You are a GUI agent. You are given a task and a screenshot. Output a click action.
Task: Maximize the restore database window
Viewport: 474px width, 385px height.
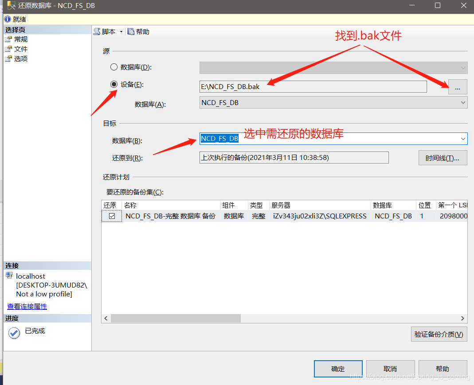(438, 5)
